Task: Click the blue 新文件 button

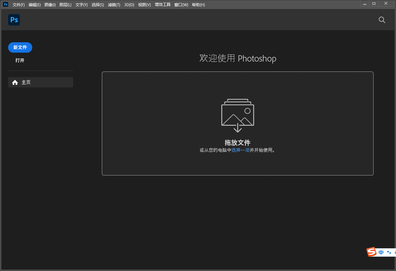Action: (x=20, y=47)
